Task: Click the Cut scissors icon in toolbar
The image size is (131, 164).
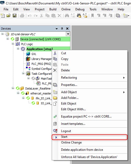Action: tap(42, 16)
